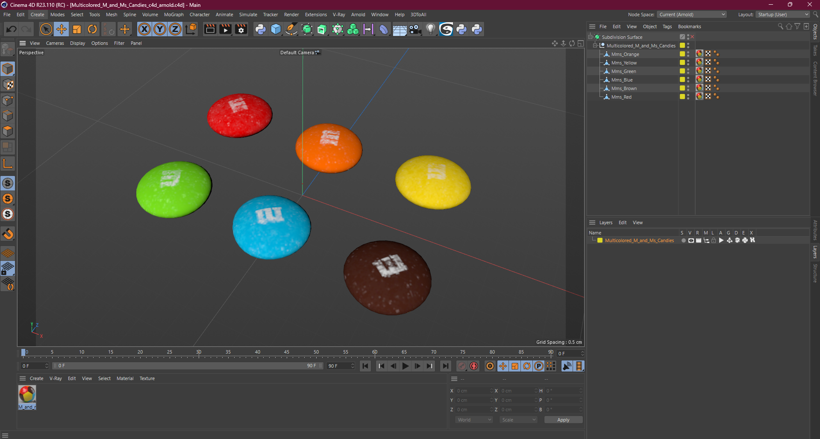Collapse Multicolored_M_and_Ms_Candies null node
Screen dimensions: 820x439
click(x=595, y=46)
